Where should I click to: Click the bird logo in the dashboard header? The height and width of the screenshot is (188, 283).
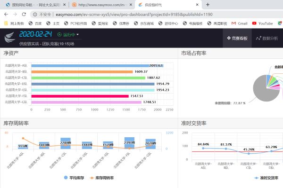pyautogui.click(x=9, y=37)
